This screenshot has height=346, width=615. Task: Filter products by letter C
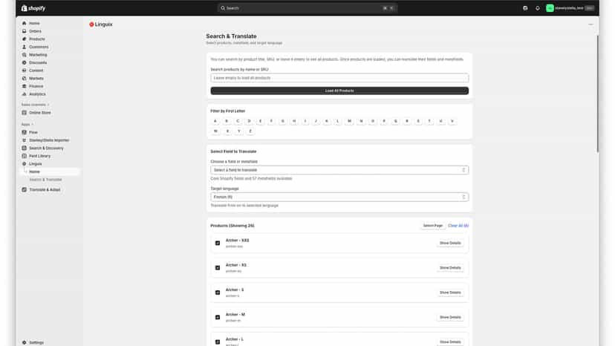(x=238, y=121)
